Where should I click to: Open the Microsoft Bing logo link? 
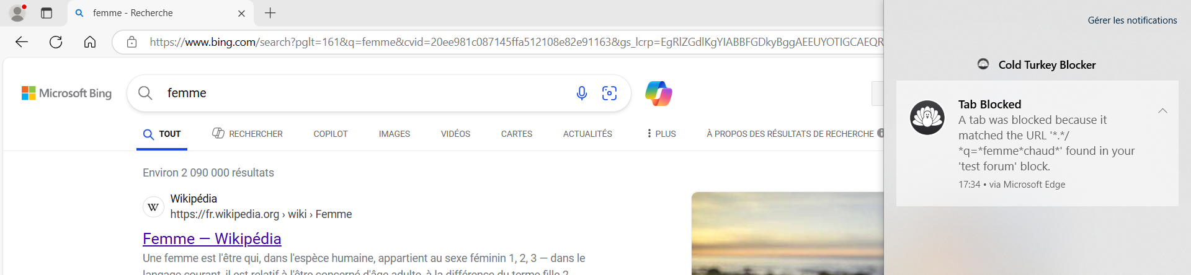pos(66,93)
